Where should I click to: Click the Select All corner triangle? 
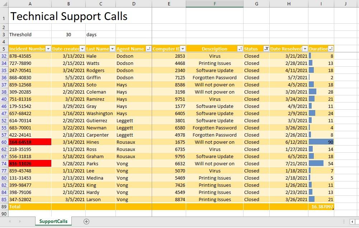[x=4, y=4]
